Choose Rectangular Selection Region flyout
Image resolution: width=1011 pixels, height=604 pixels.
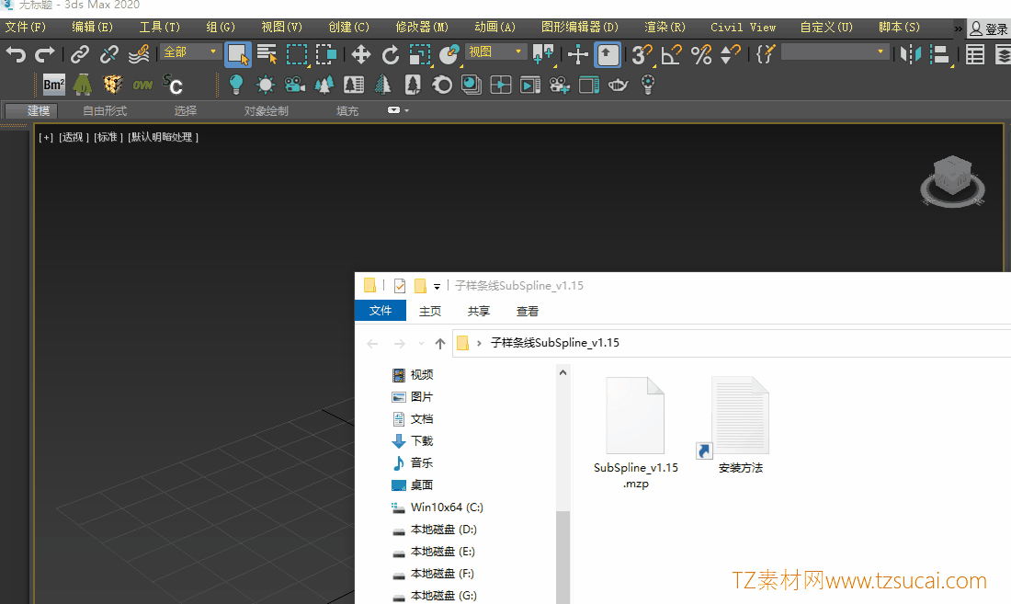[297, 54]
